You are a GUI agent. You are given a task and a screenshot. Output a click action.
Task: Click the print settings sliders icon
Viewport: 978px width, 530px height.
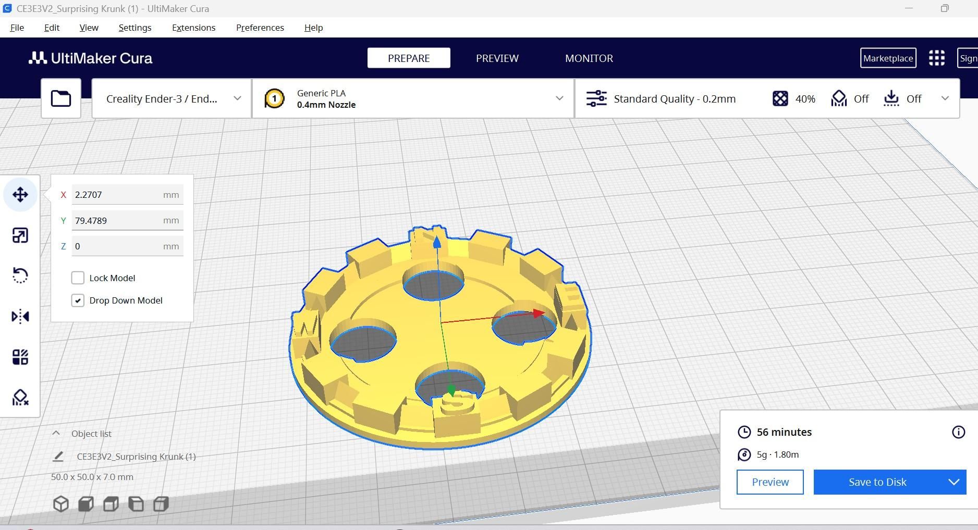[x=596, y=98]
